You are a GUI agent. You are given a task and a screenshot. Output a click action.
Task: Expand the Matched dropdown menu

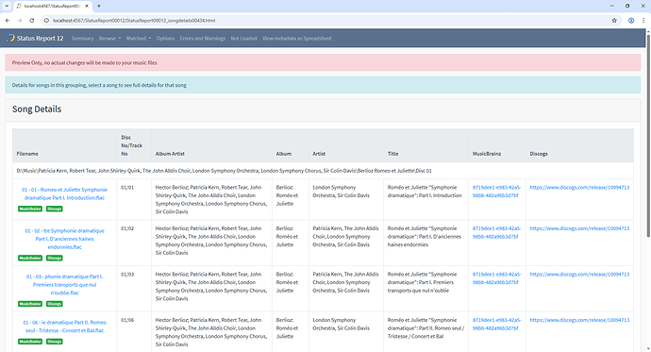pos(139,38)
